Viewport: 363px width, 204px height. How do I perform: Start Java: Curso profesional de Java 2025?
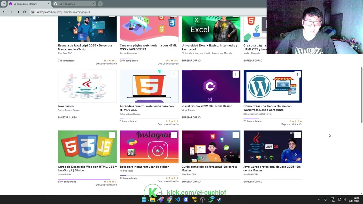[253, 182]
